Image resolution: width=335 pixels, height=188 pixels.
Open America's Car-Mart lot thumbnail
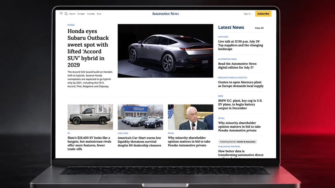(x=140, y=117)
